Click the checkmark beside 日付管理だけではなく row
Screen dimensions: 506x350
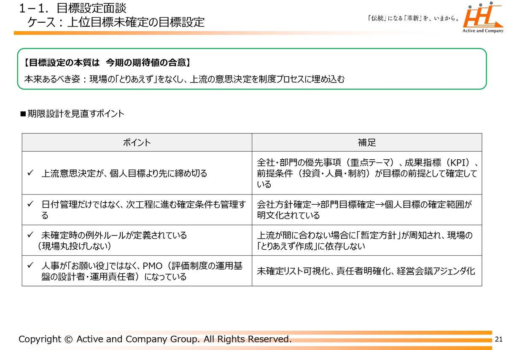pos(30,204)
